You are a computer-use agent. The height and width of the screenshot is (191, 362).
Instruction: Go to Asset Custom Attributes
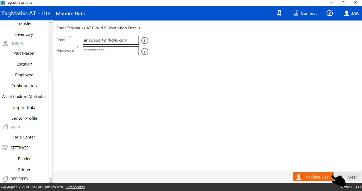pyautogui.click(x=24, y=97)
